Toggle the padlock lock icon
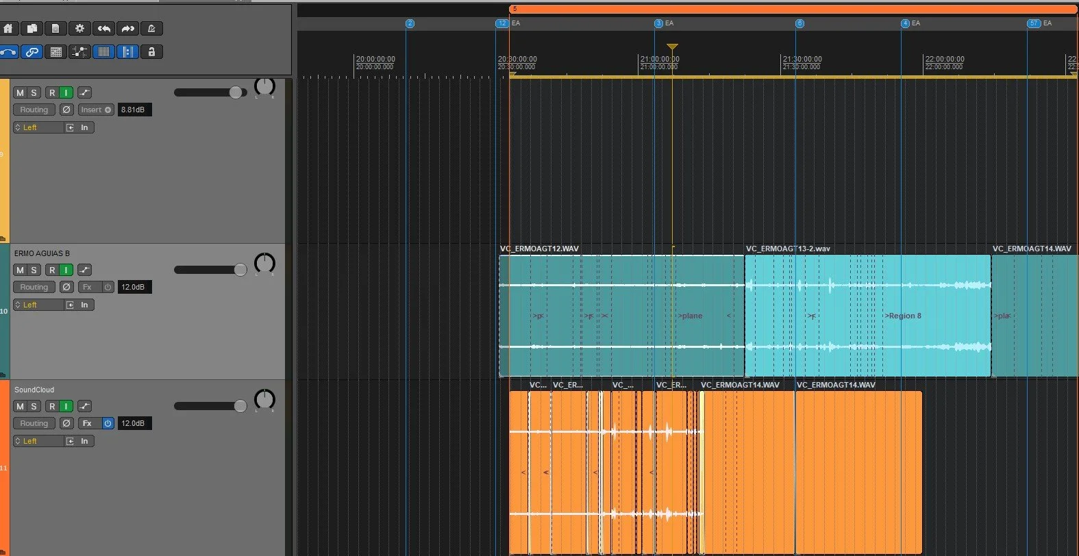 coord(152,51)
